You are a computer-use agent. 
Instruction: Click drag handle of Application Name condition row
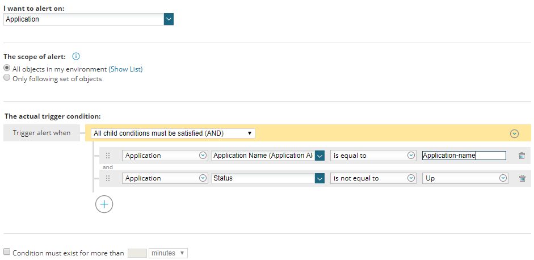pyautogui.click(x=108, y=156)
